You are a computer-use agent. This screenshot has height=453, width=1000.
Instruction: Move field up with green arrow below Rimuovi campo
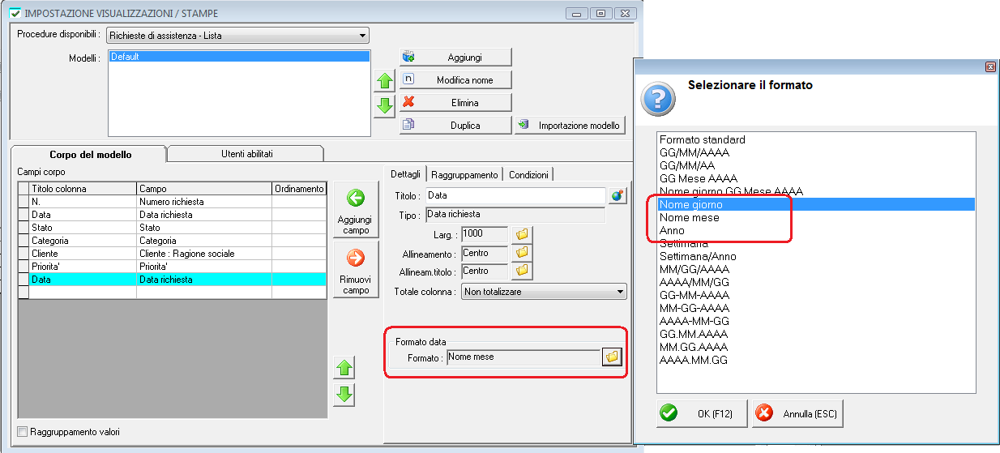point(345,369)
